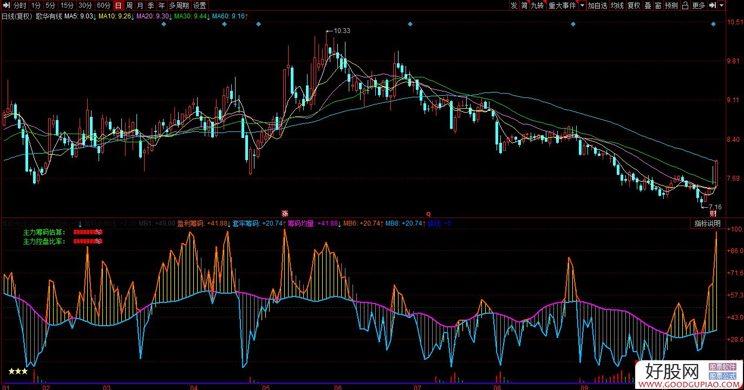Click the last blue diamond event marker at top right
Viewport: 744px width, 390px height.
tap(714, 24)
